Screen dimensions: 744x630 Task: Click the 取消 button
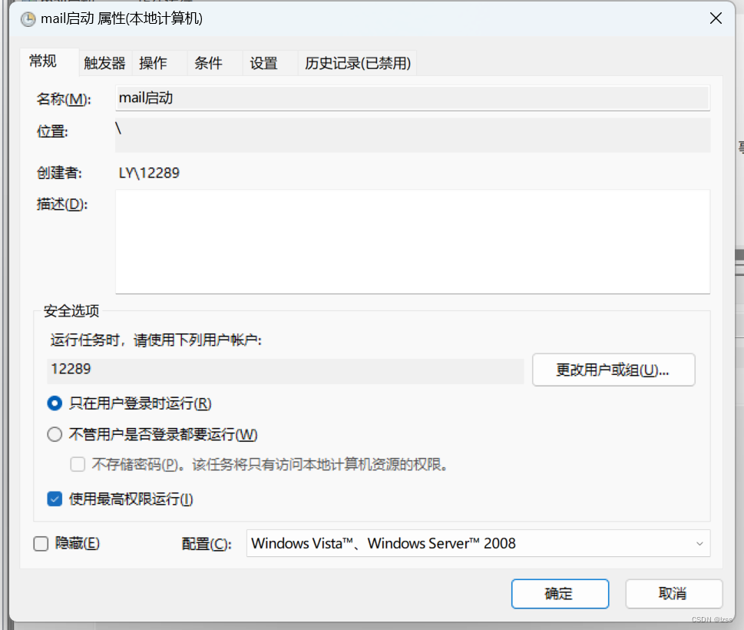click(x=674, y=593)
